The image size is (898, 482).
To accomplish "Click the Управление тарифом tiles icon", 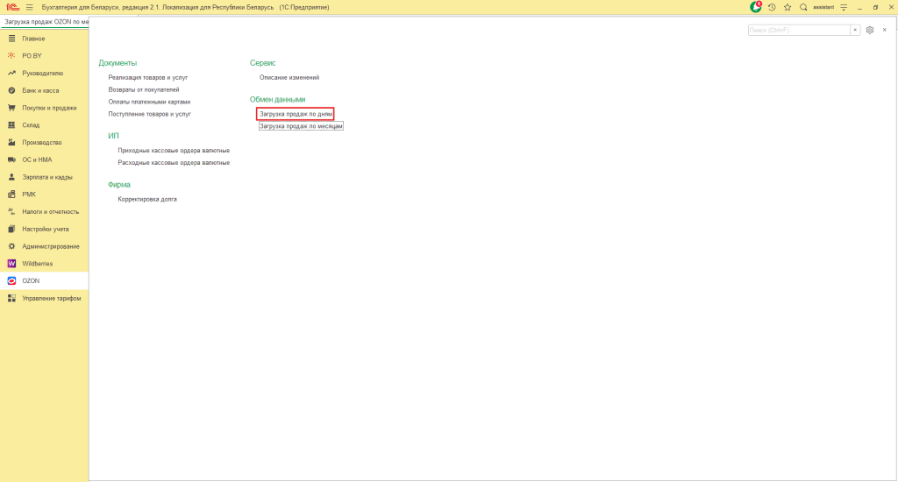I will pyautogui.click(x=11, y=298).
